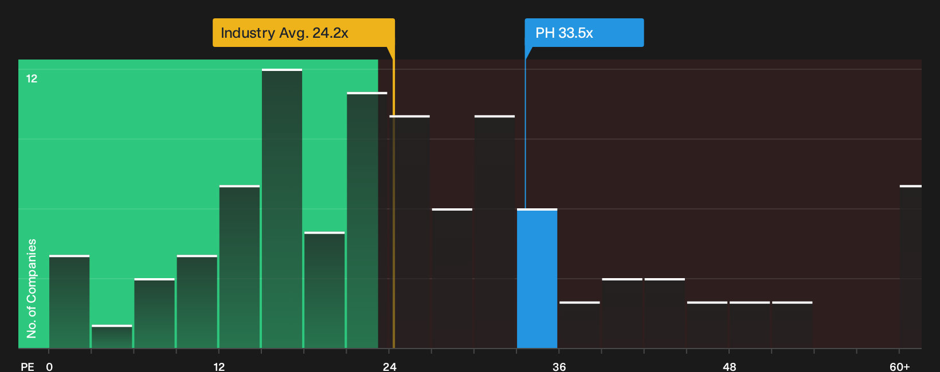
Task: Select the bar for PE 0 to 3
Action: click(69, 302)
